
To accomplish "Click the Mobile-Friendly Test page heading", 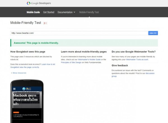I will [25, 23].
